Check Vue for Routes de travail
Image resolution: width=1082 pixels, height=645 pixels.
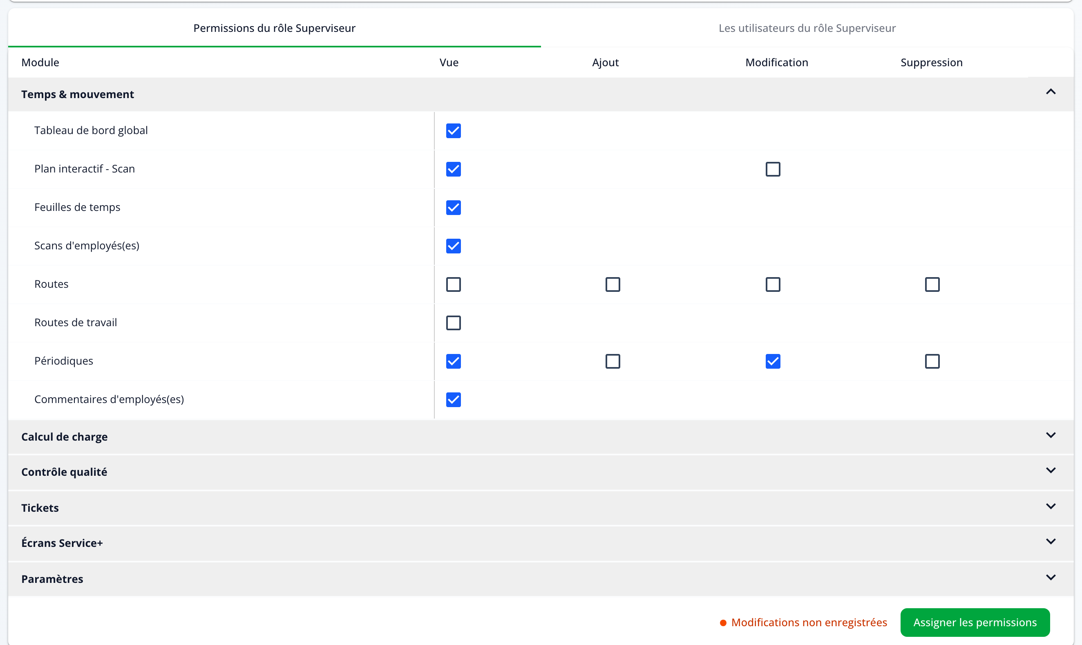coord(454,323)
